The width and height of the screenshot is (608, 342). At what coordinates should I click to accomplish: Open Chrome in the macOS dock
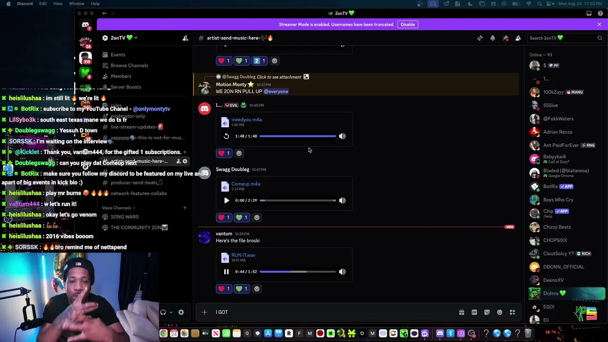(163, 333)
